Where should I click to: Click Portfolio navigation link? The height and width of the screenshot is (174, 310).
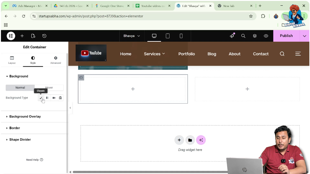click(x=186, y=54)
